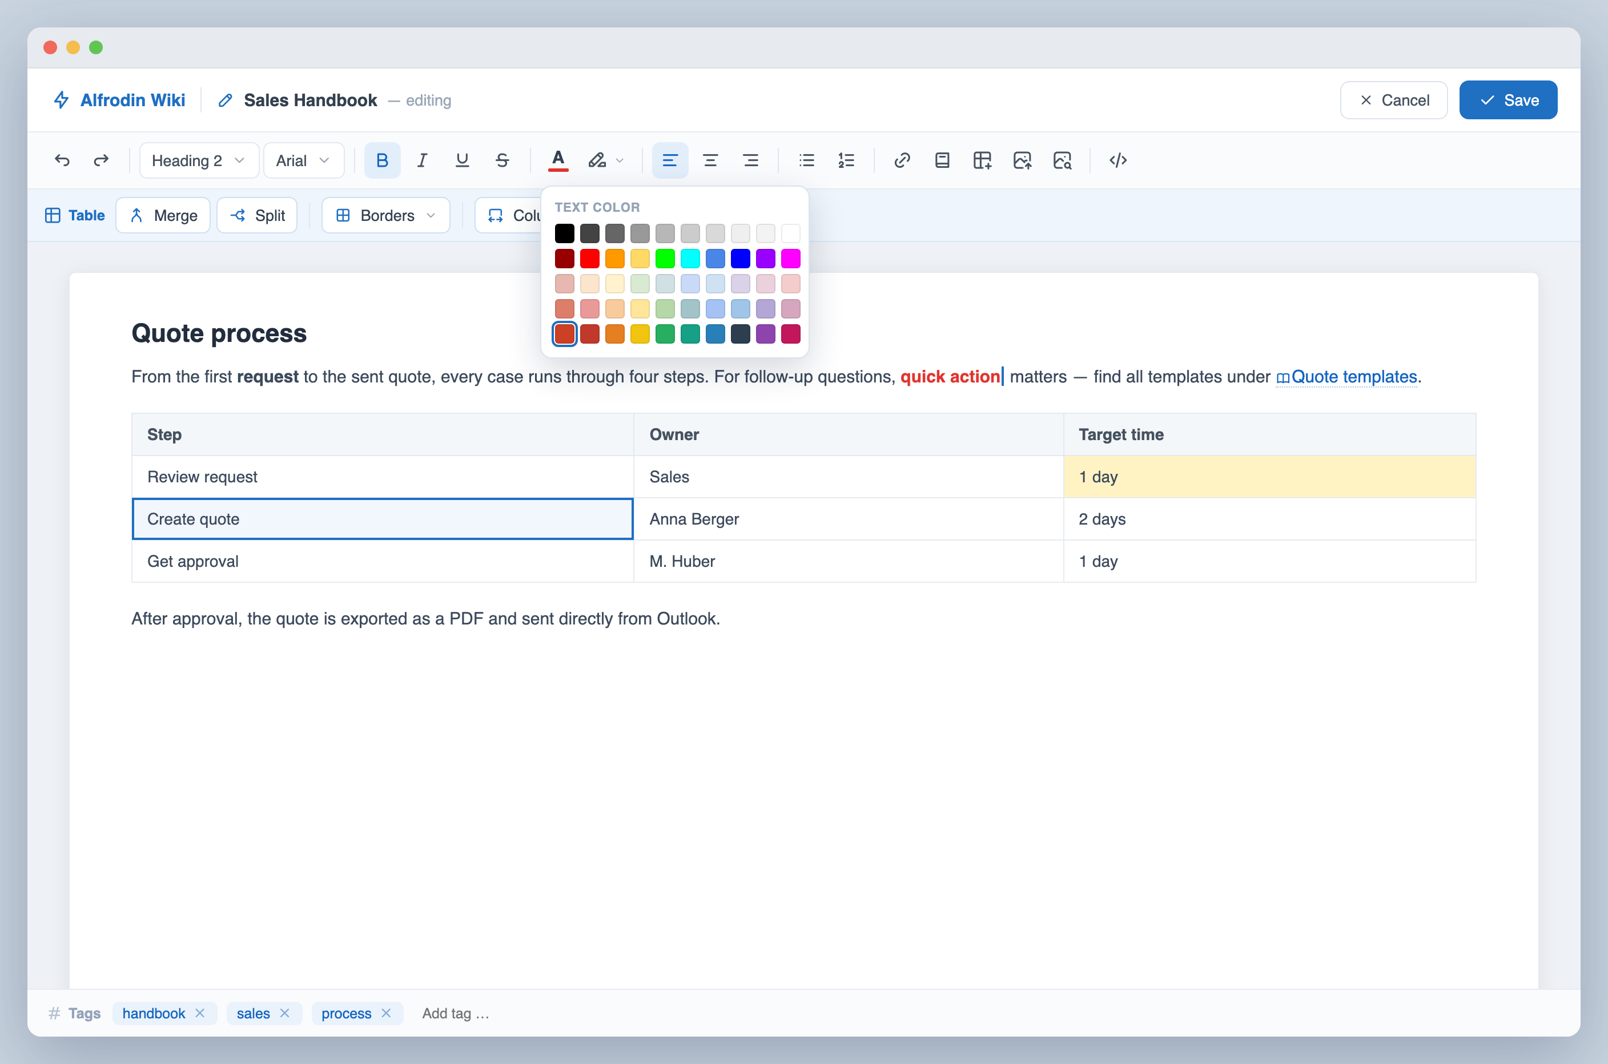This screenshot has width=1608, height=1064.
Task: Click the Review request cell
Action: pyautogui.click(x=383, y=477)
